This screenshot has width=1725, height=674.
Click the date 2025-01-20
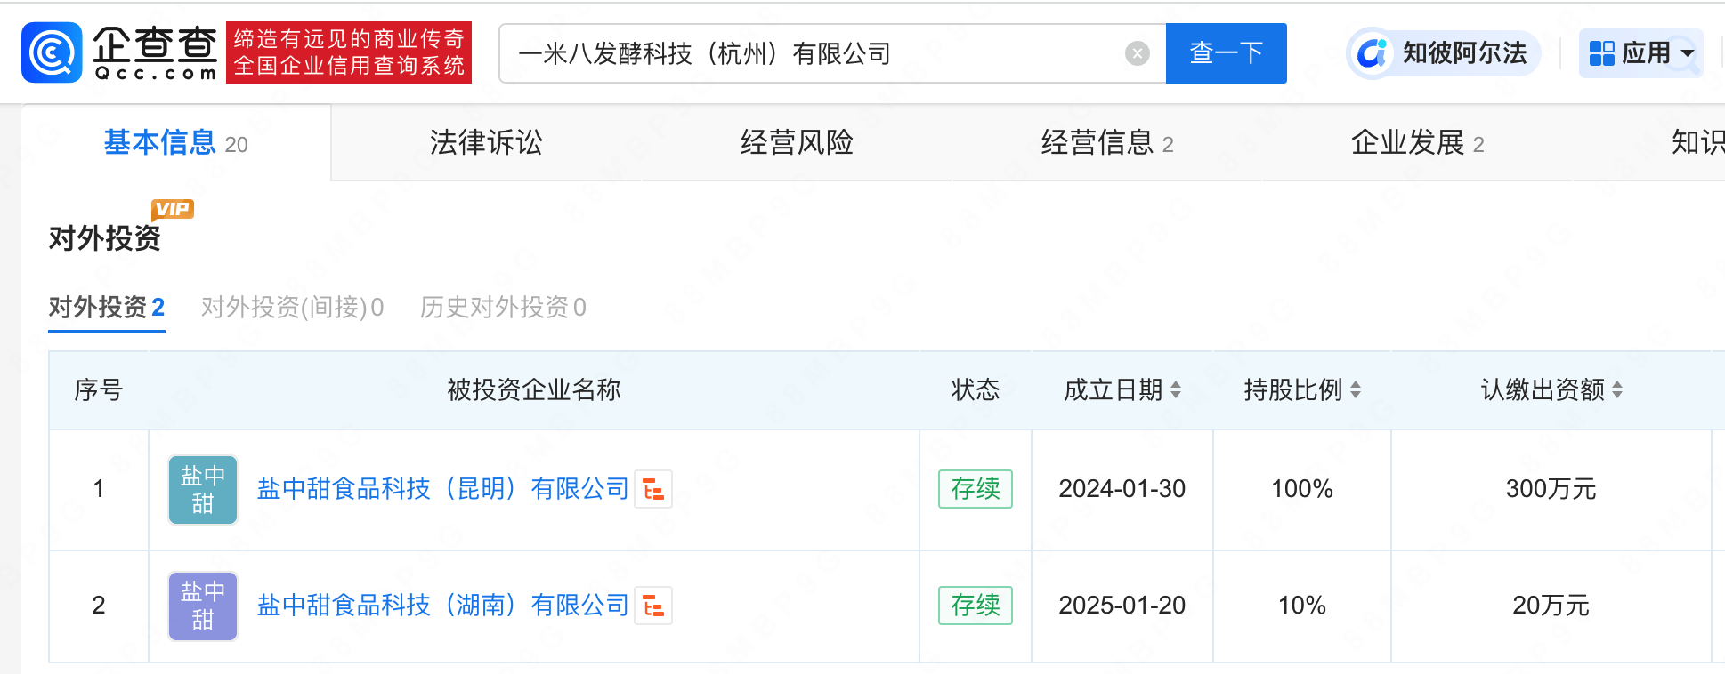[x=1122, y=606]
